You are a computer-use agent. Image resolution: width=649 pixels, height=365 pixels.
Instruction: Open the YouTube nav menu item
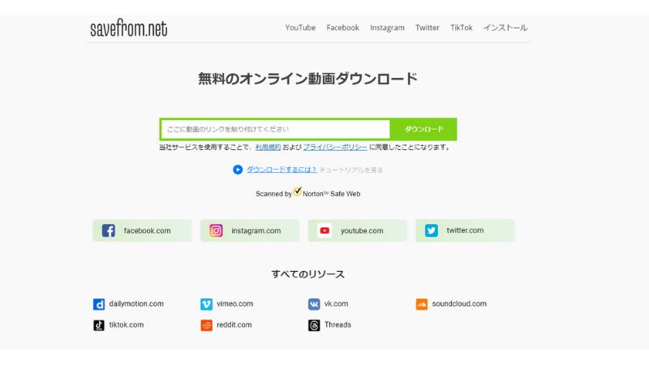tap(300, 28)
